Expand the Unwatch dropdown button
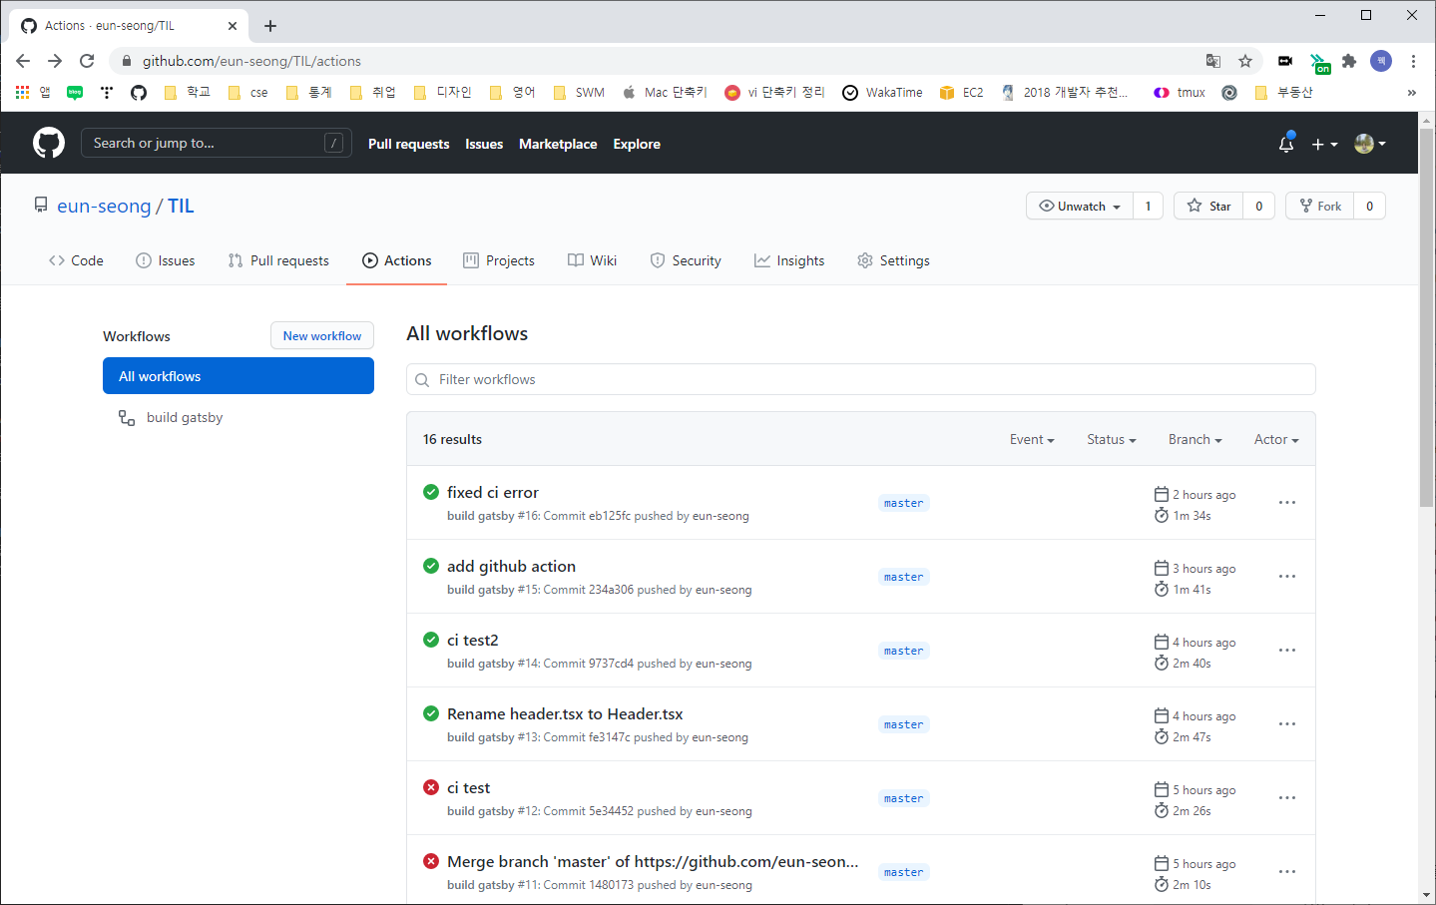 [1080, 206]
